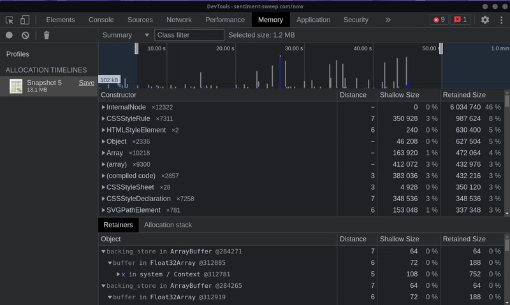This screenshot has height=305, width=510.
Task: Expand the Object ×2336 row
Action: [x=103, y=141]
